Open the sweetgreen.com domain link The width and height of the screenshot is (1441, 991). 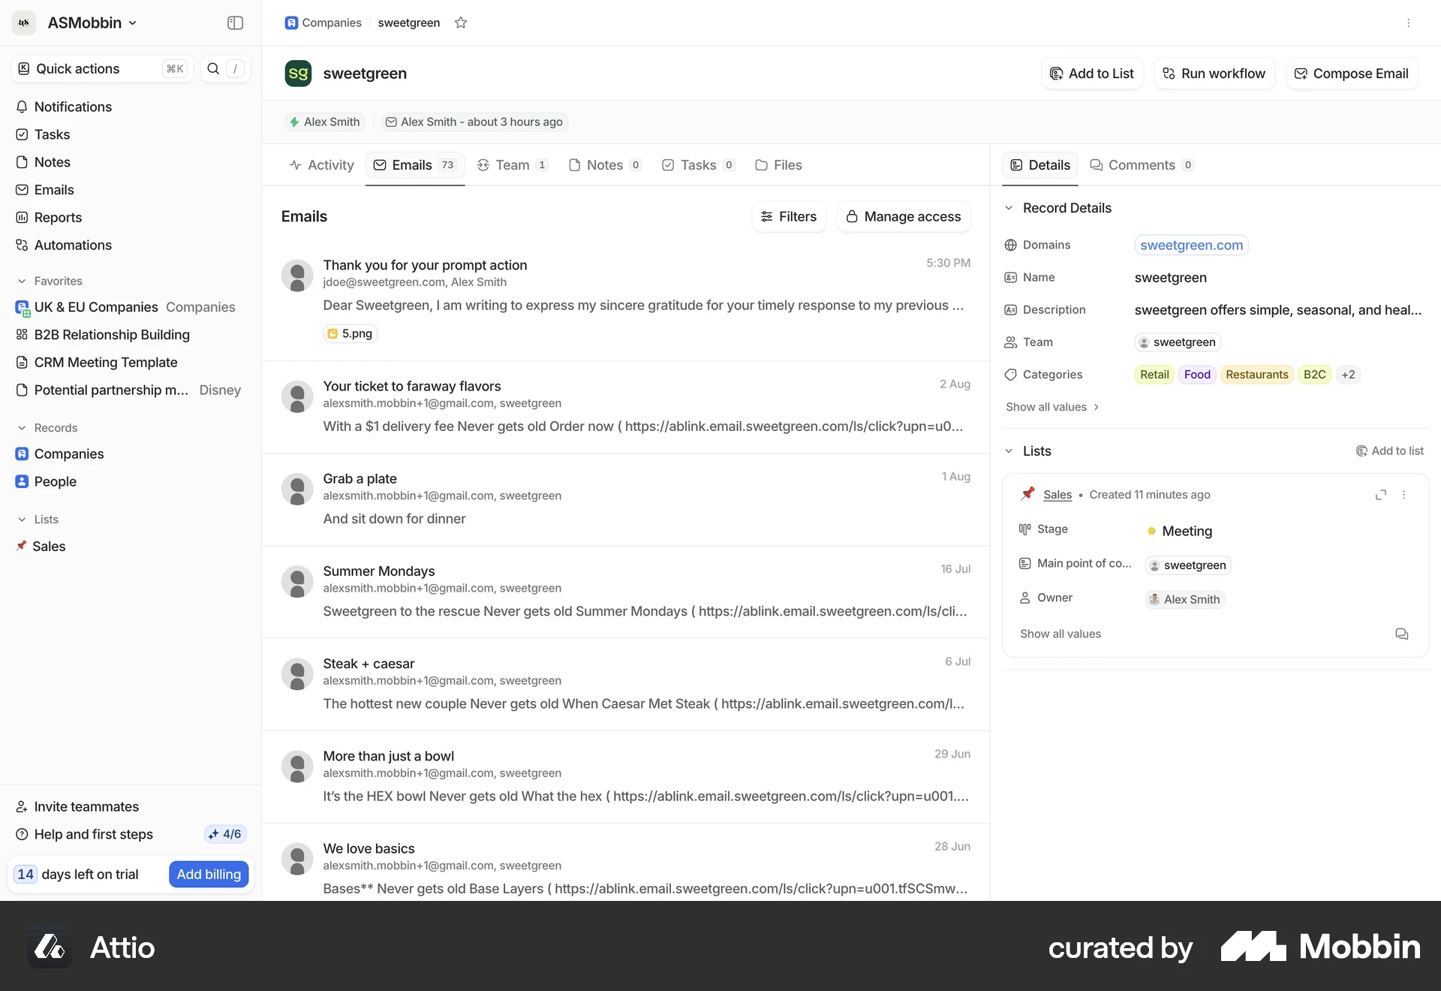[x=1191, y=245]
